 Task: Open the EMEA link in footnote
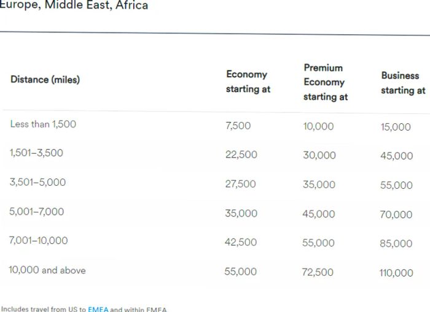[98, 310]
